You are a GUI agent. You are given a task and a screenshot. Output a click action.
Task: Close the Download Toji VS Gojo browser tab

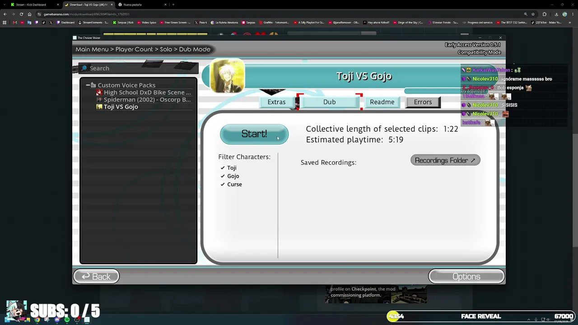112,5
